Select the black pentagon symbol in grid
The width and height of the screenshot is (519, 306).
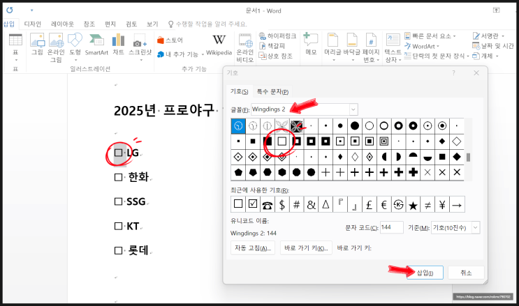tap(238, 172)
